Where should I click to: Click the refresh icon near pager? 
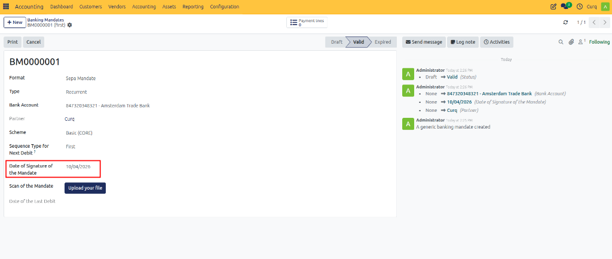[x=565, y=23]
